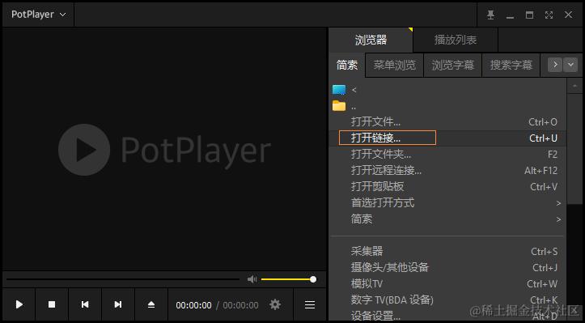
Task: Go to previous track button
Action: tap(85, 304)
